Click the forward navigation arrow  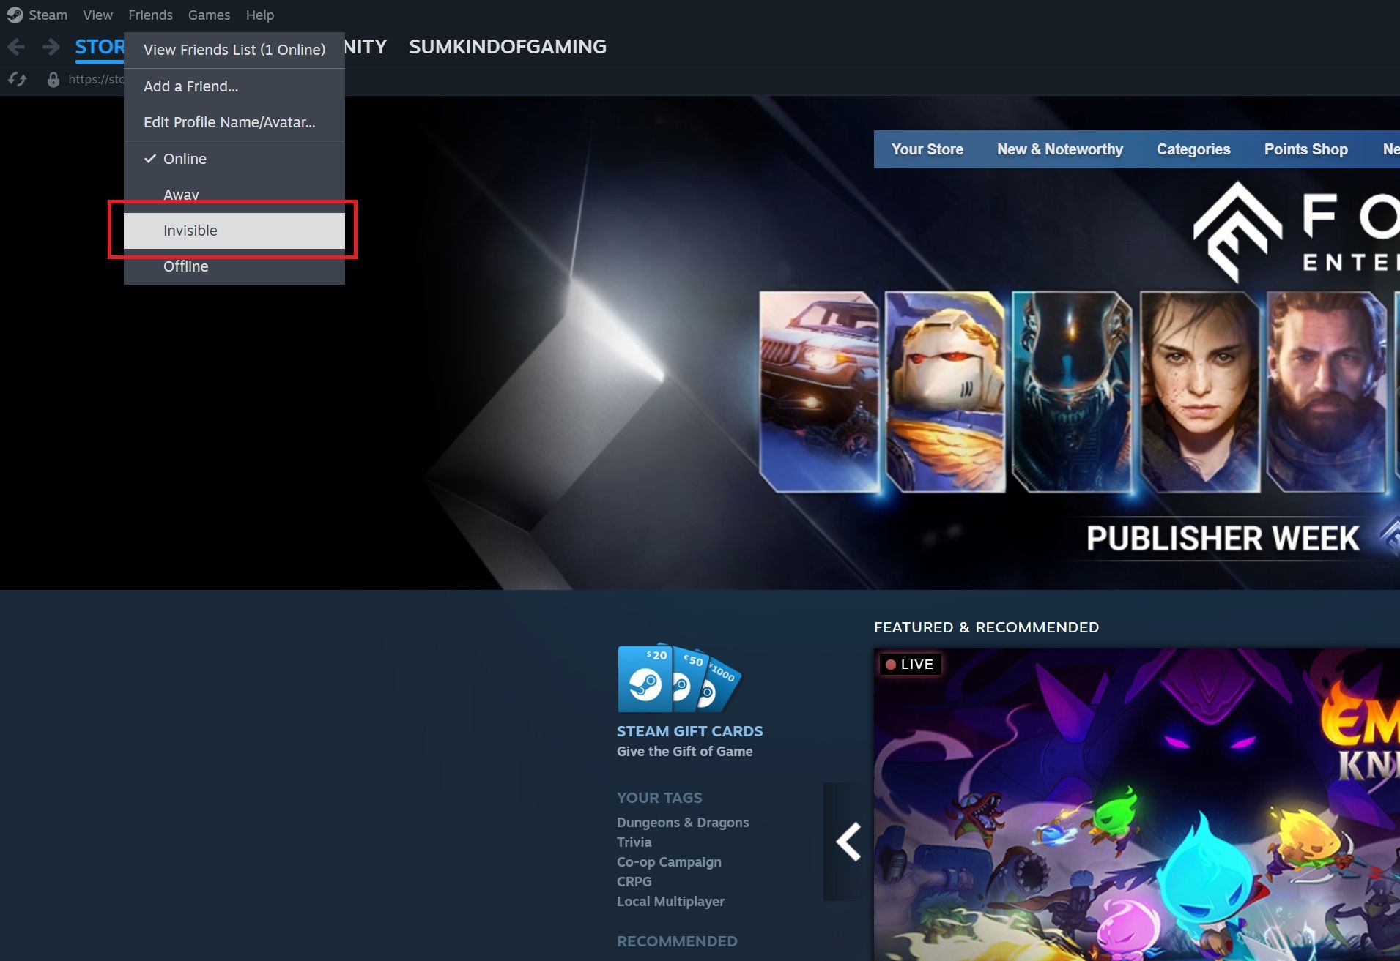[x=50, y=46]
